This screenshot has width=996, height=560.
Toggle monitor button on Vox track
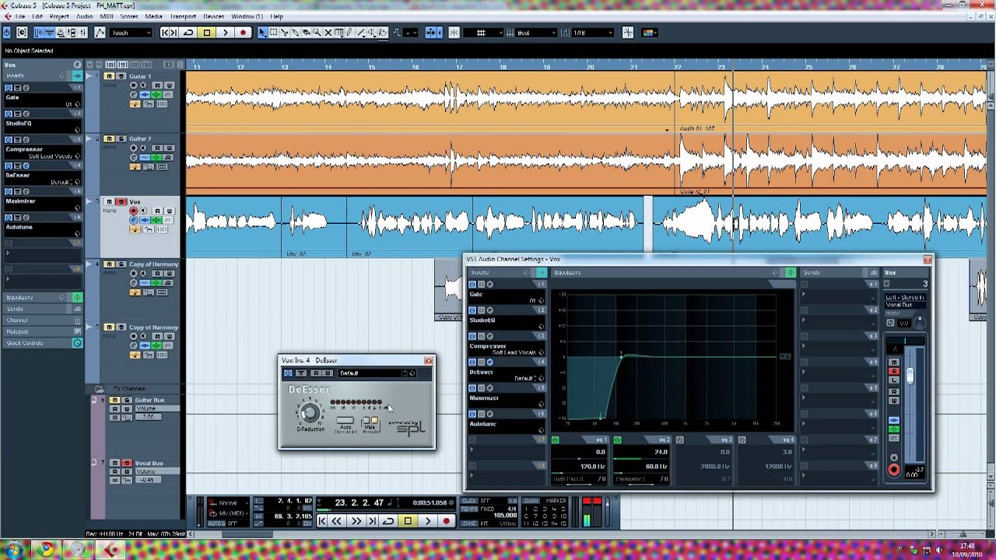point(144,211)
